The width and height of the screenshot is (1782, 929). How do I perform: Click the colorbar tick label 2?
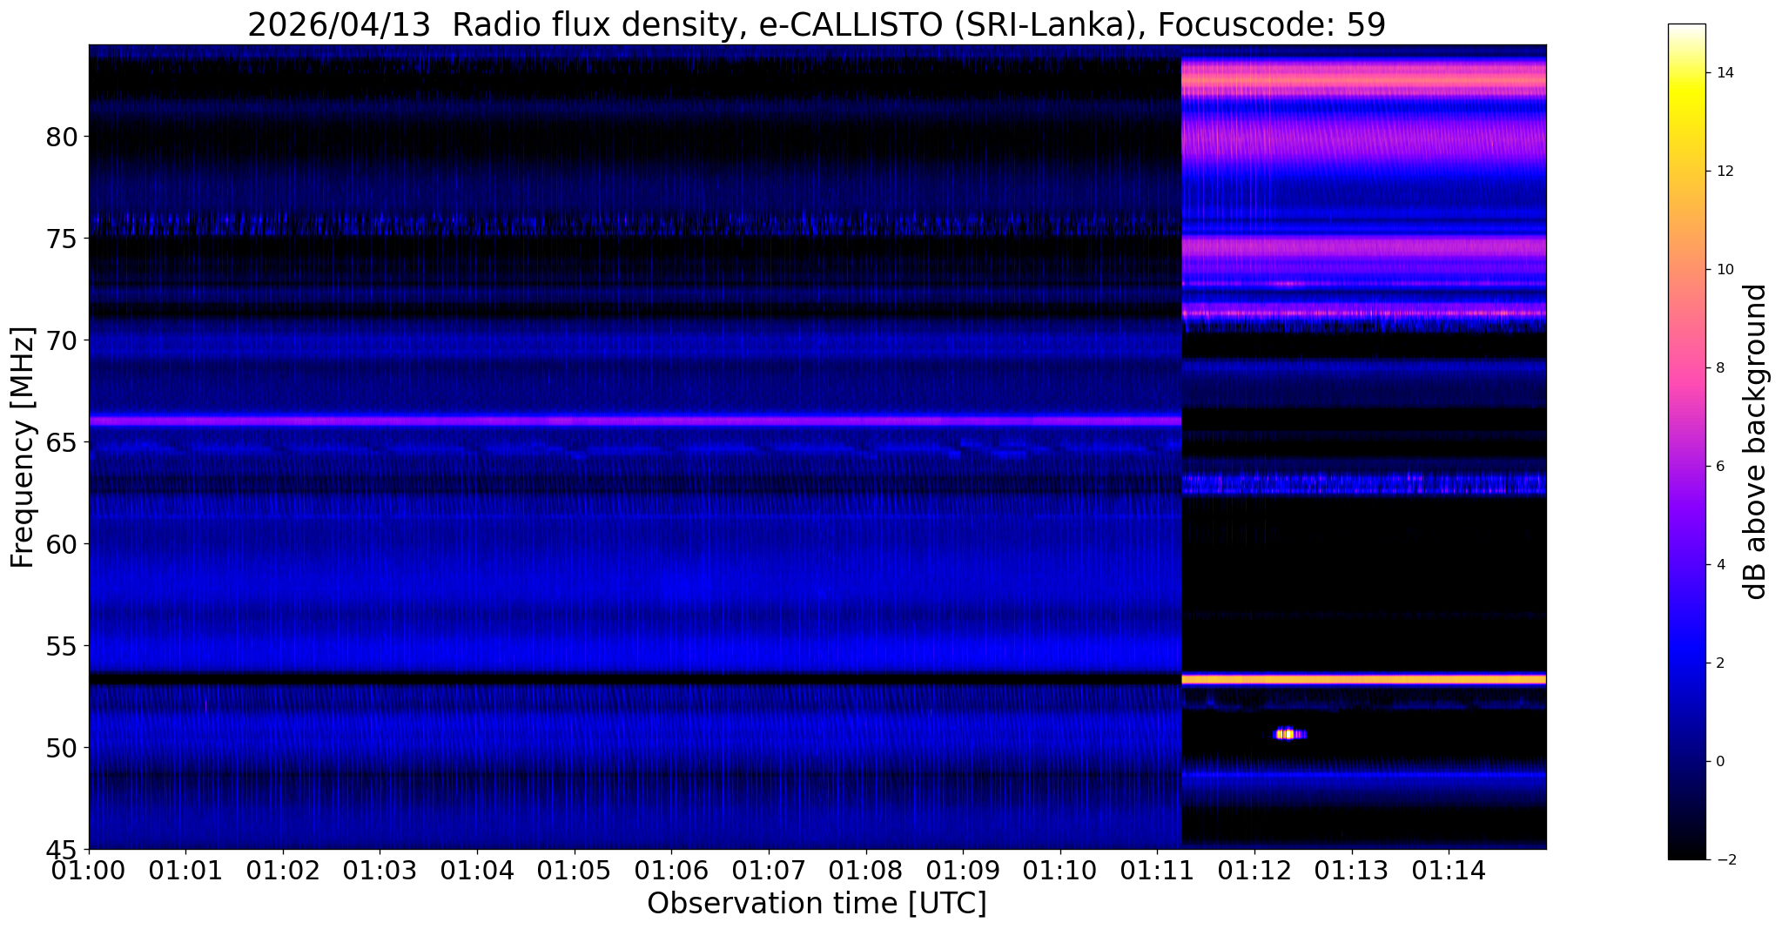click(x=1719, y=663)
